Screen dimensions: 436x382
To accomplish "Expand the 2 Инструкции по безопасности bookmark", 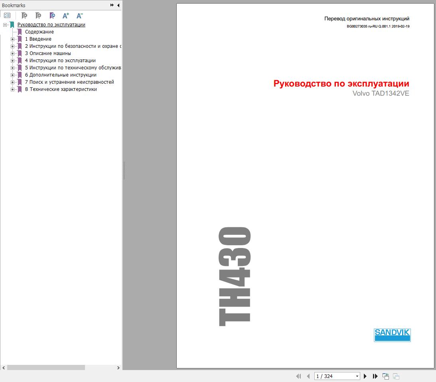I will click(x=12, y=46).
